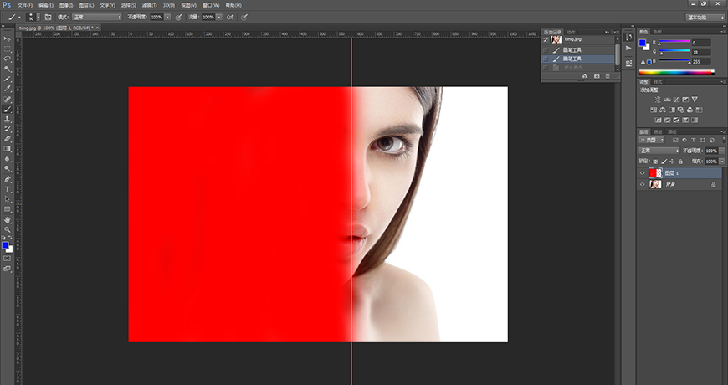The image size is (728, 385).
Task: Click camera snapshot icon in History panel
Action: (x=597, y=76)
